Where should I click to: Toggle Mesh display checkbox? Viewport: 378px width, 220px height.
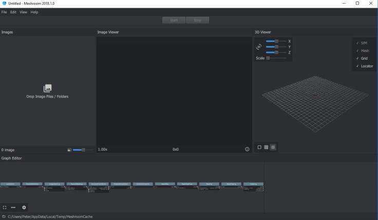[364, 50]
